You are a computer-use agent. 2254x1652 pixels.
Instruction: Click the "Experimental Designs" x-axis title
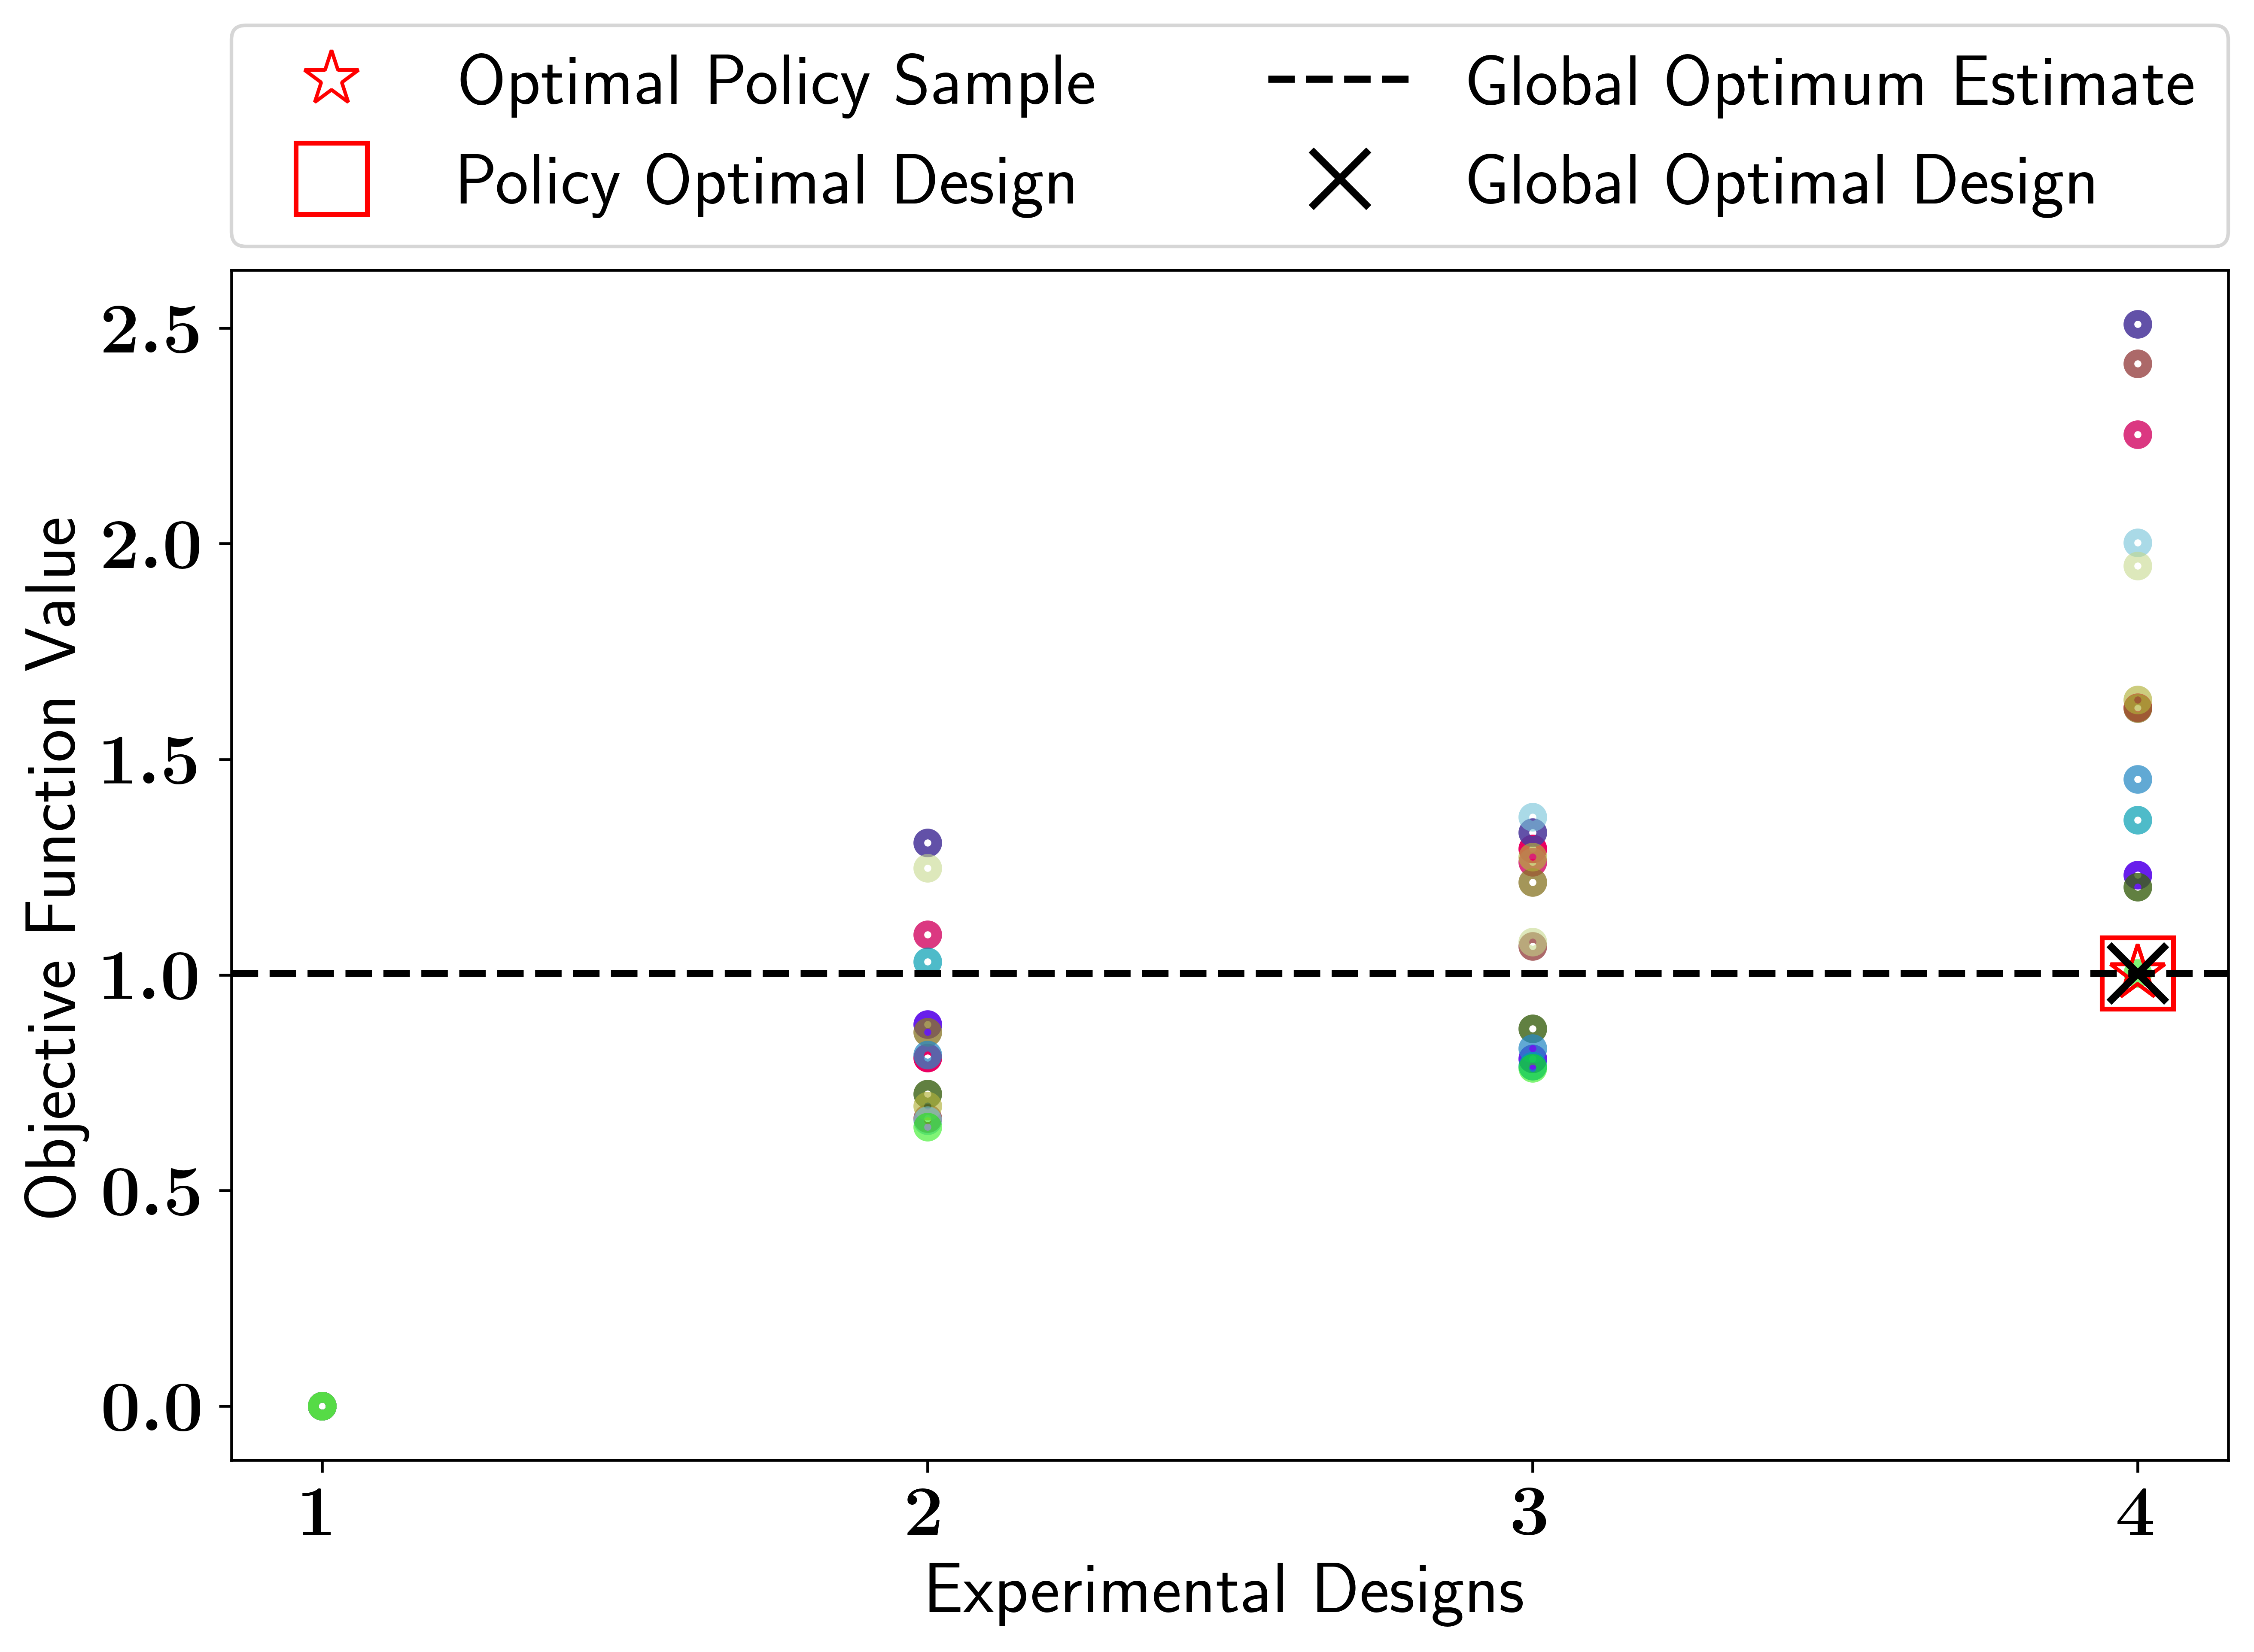pyautogui.click(x=1224, y=1590)
